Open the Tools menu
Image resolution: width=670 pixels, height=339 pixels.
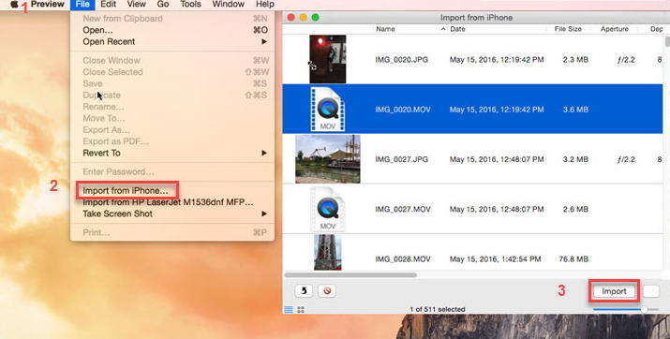pos(190,5)
